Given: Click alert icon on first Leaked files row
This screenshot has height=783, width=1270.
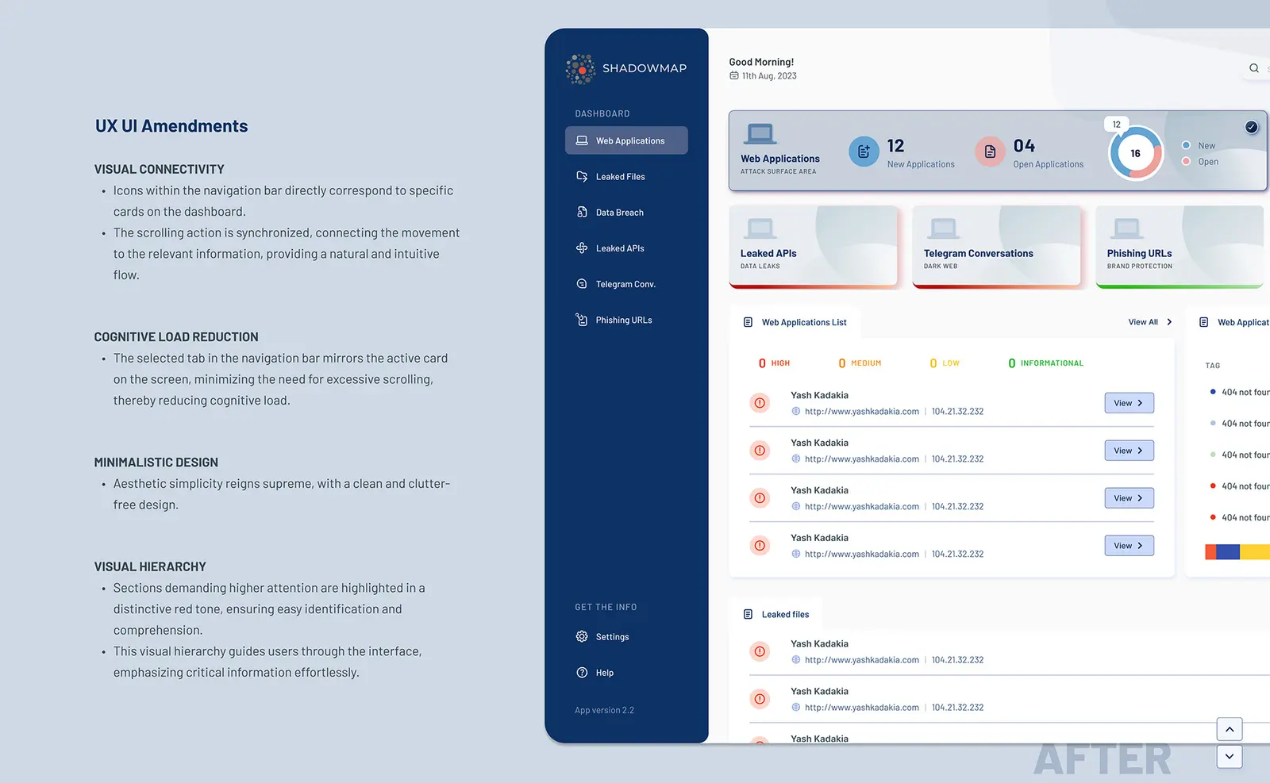Looking at the screenshot, I should pyautogui.click(x=760, y=651).
